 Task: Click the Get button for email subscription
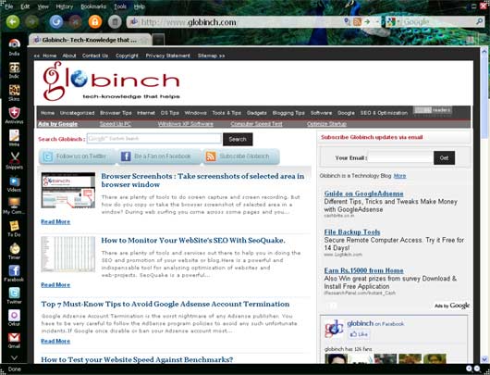tap(444, 157)
